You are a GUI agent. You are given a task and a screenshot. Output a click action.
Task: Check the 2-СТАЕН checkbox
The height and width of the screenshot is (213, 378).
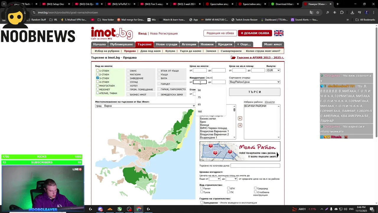click(97, 74)
